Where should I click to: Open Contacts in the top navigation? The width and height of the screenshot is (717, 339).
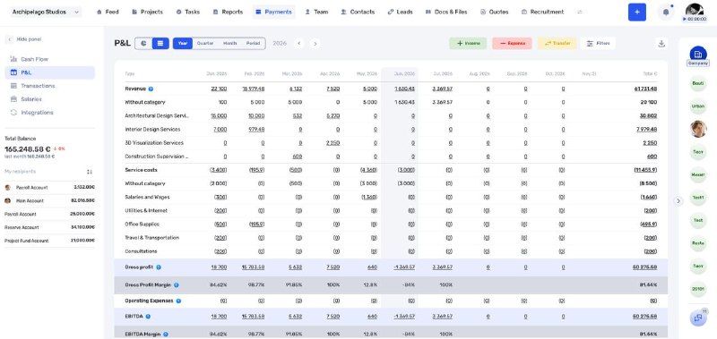click(358, 12)
